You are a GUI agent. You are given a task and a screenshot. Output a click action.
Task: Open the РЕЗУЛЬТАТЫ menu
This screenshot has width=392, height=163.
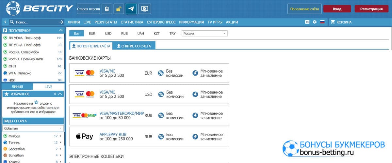pos(106,22)
